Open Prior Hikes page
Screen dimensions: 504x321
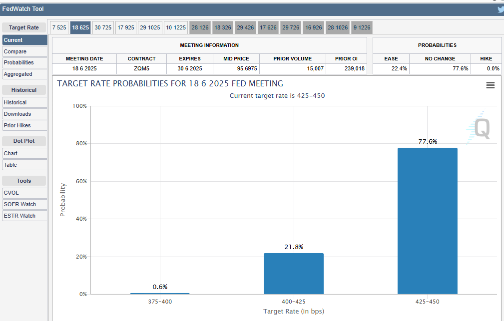click(17, 125)
